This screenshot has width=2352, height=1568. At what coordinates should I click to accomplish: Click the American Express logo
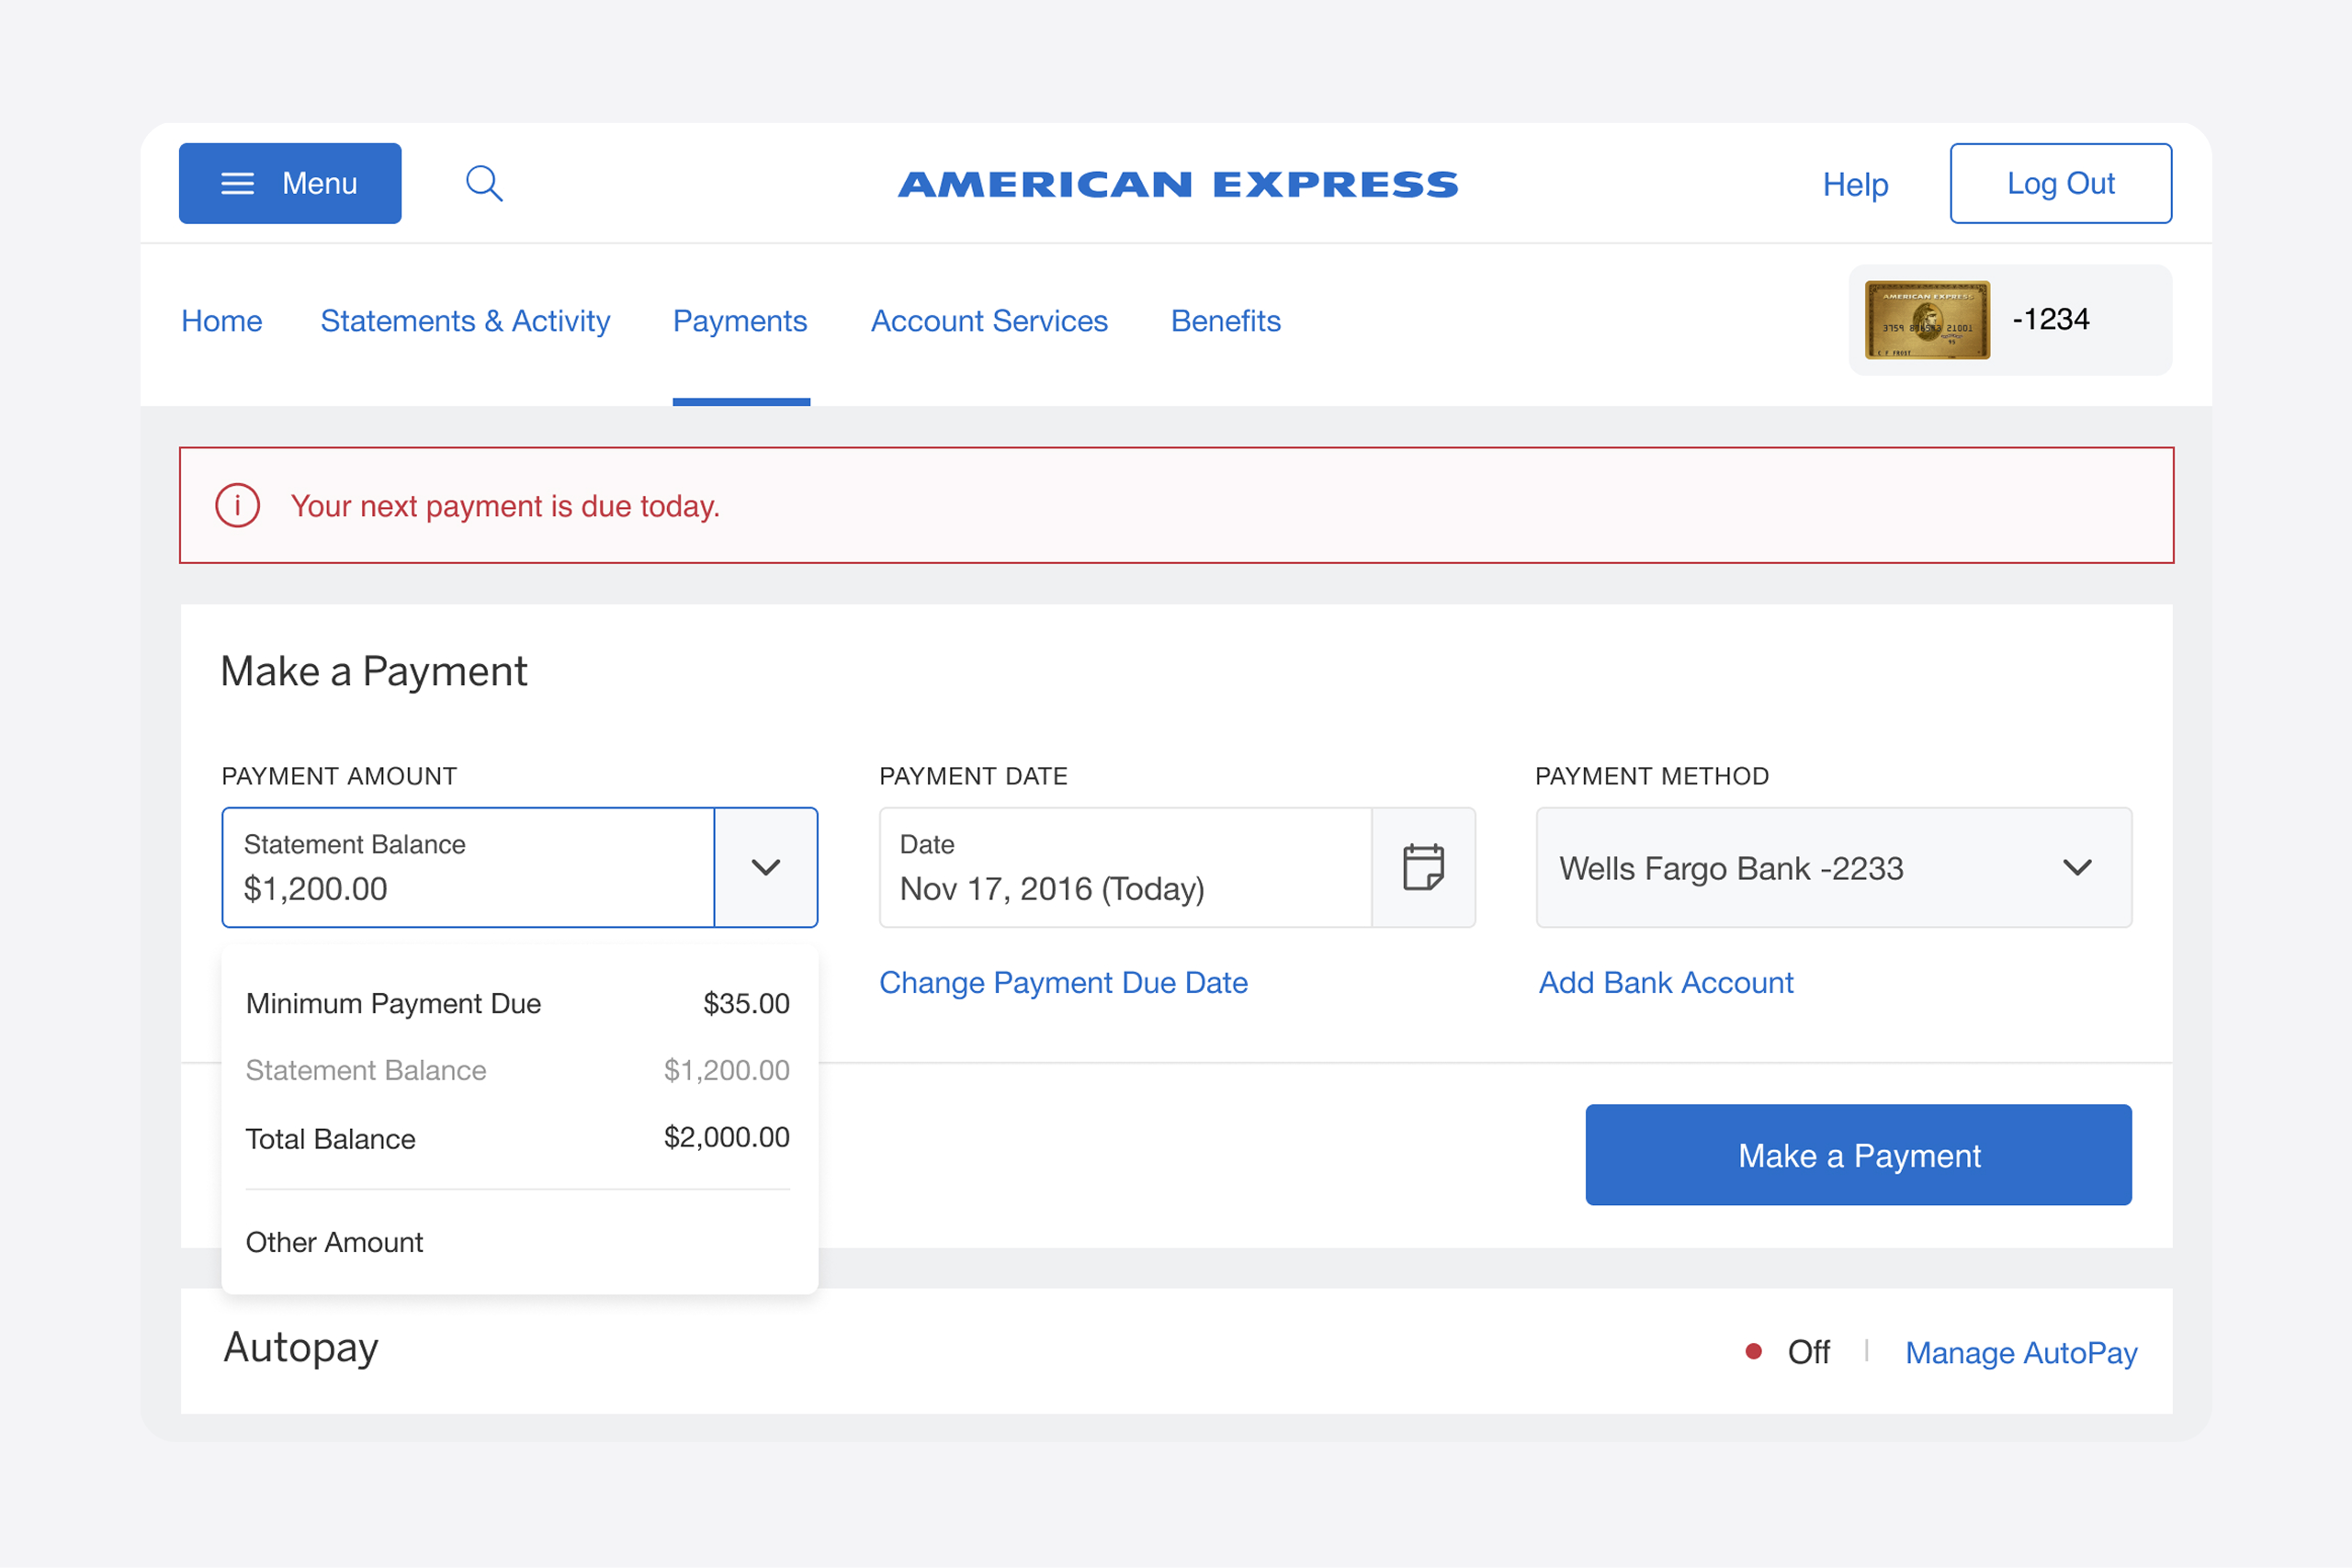point(1178,184)
